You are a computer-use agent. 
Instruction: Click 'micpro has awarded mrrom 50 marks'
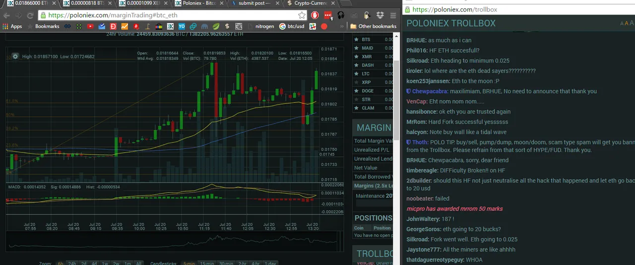pyautogui.click(x=454, y=209)
